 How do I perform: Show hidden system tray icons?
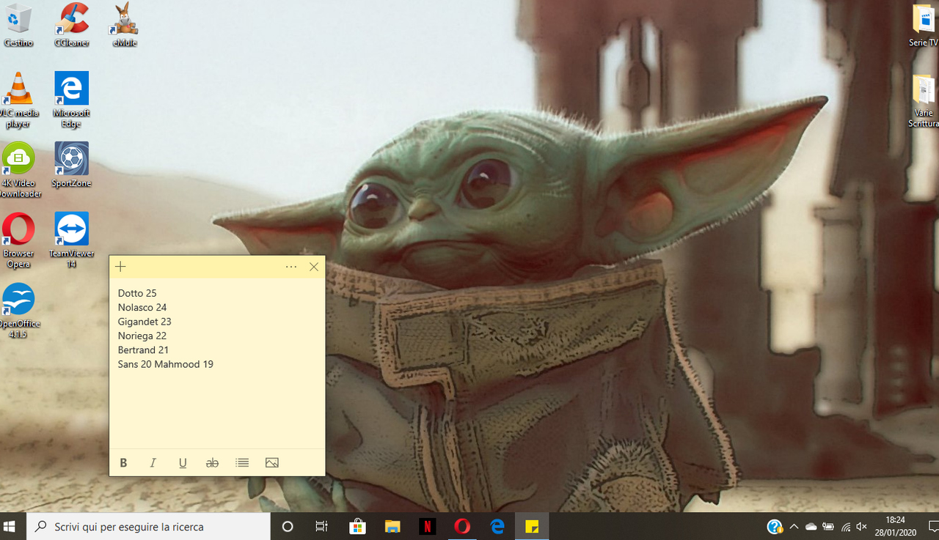click(794, 527)
